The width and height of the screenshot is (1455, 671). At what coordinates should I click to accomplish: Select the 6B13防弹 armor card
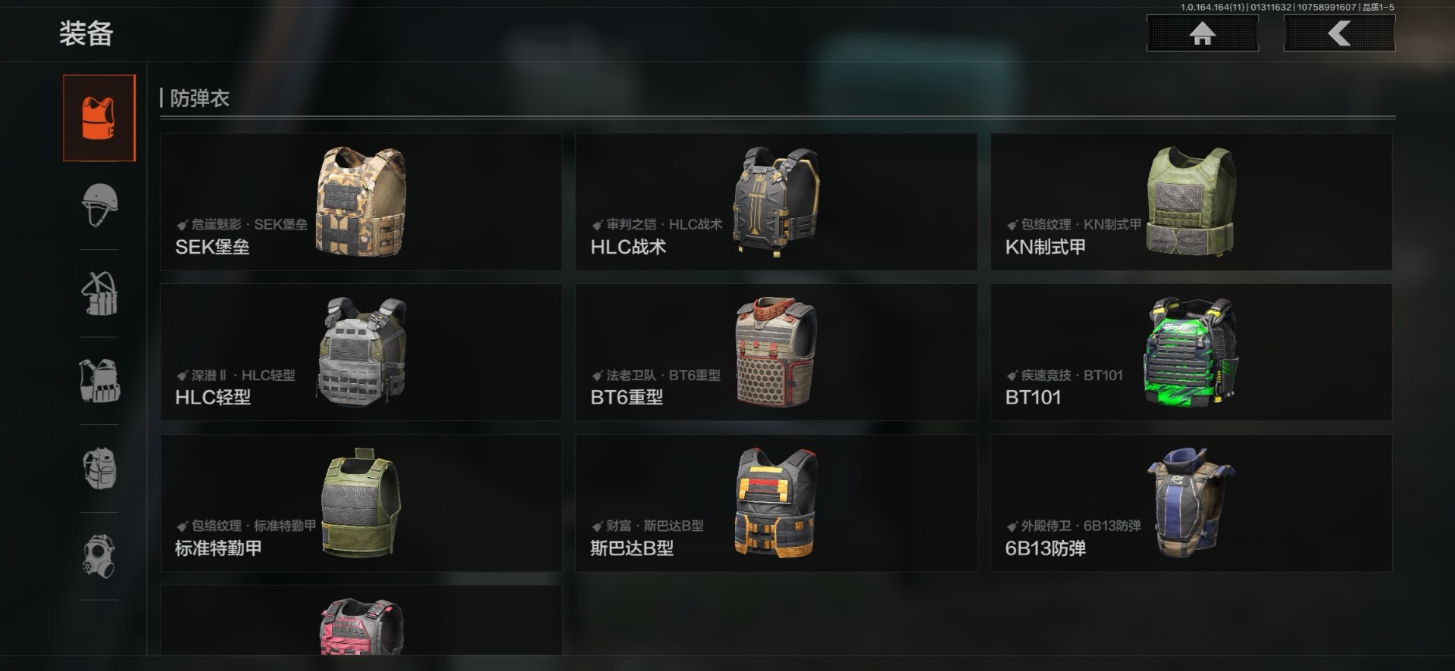[x=1191, y=503]
